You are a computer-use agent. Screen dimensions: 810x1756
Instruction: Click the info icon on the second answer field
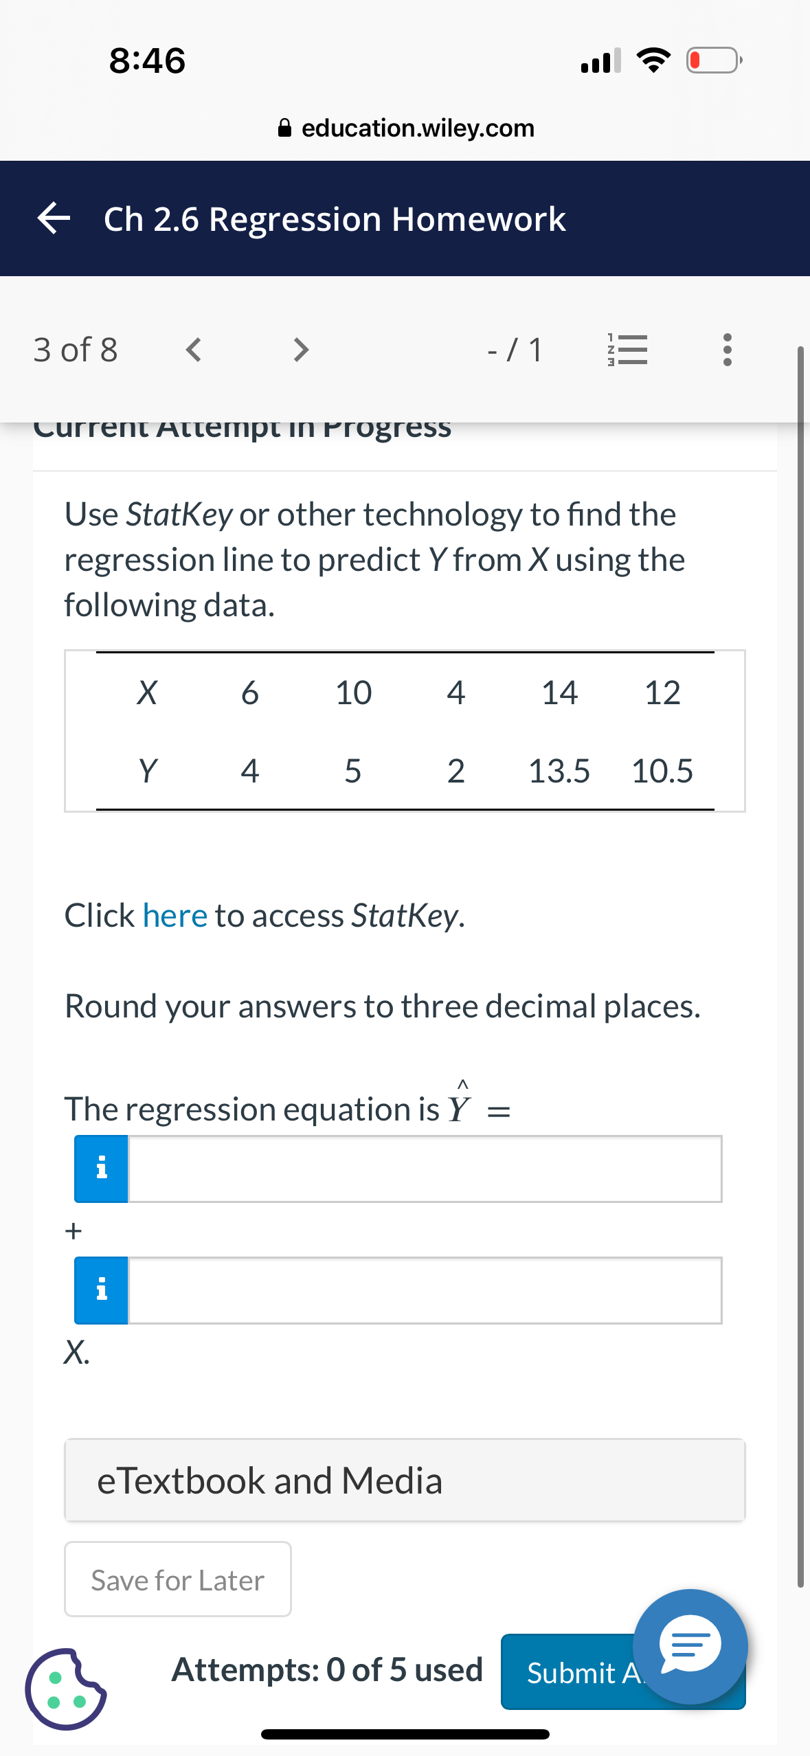click(x=100, y=1290)
